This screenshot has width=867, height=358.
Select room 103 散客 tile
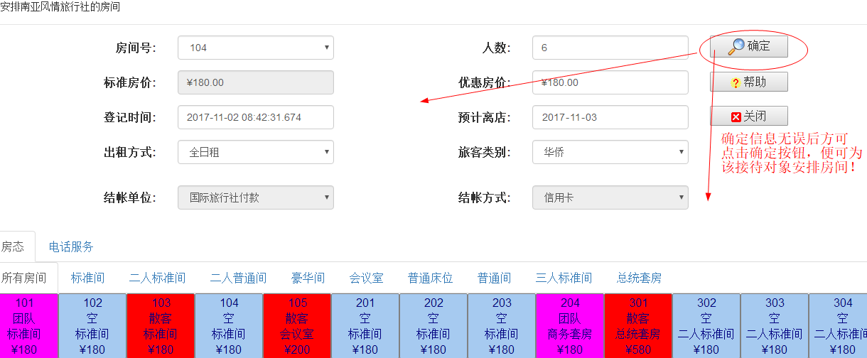tap(161, 326)
